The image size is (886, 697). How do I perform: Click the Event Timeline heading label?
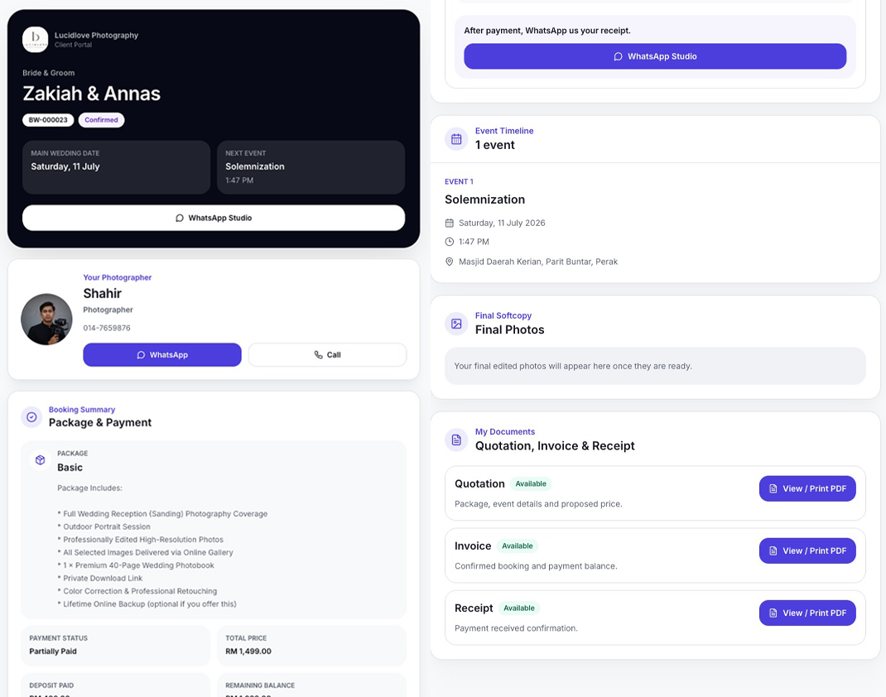click(x=504, y=131)
